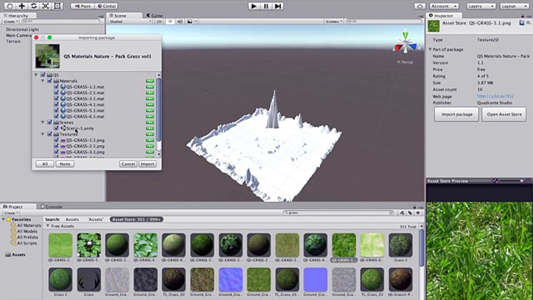Click Cancel in Importing package dialog
The image size is (533, 300).
[128, 164]
